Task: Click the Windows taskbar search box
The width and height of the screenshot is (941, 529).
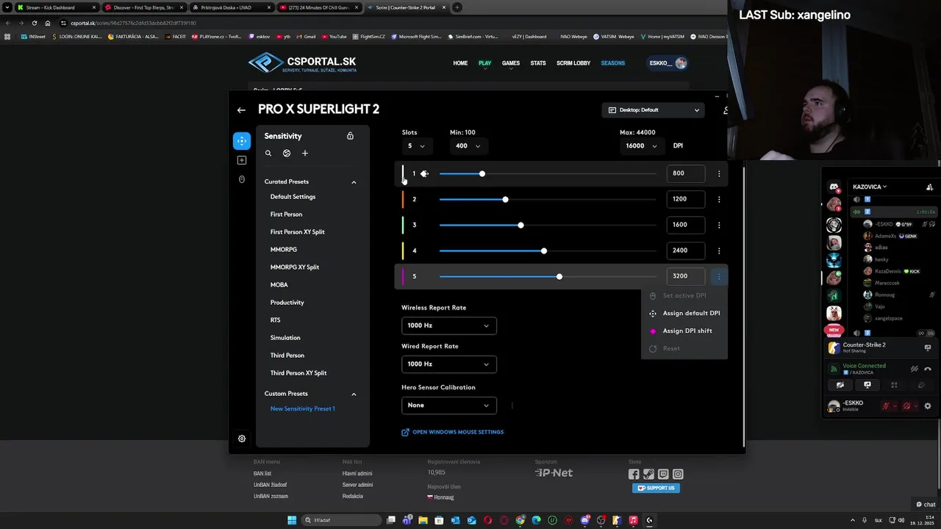Action: point(340,520)
